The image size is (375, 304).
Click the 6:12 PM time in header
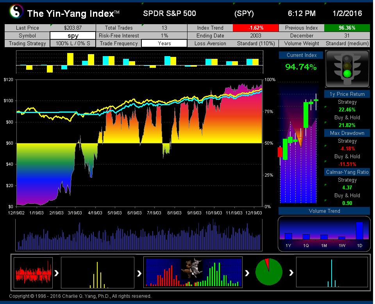(302, 13)
